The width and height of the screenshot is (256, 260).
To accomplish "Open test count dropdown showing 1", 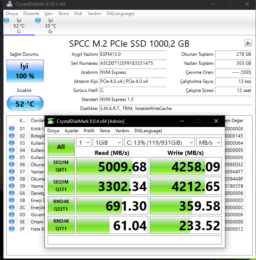I will pyautogui.click(x=84, y=142).
